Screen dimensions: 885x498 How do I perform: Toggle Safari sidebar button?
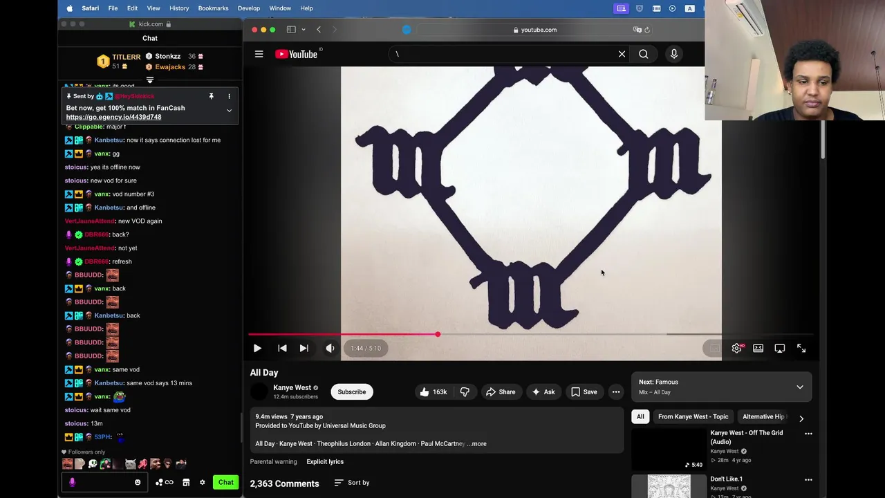[291, 30]
